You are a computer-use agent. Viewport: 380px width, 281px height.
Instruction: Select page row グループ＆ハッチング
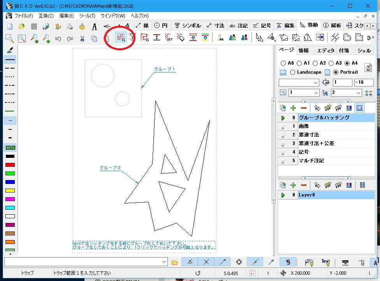point(326,118)
